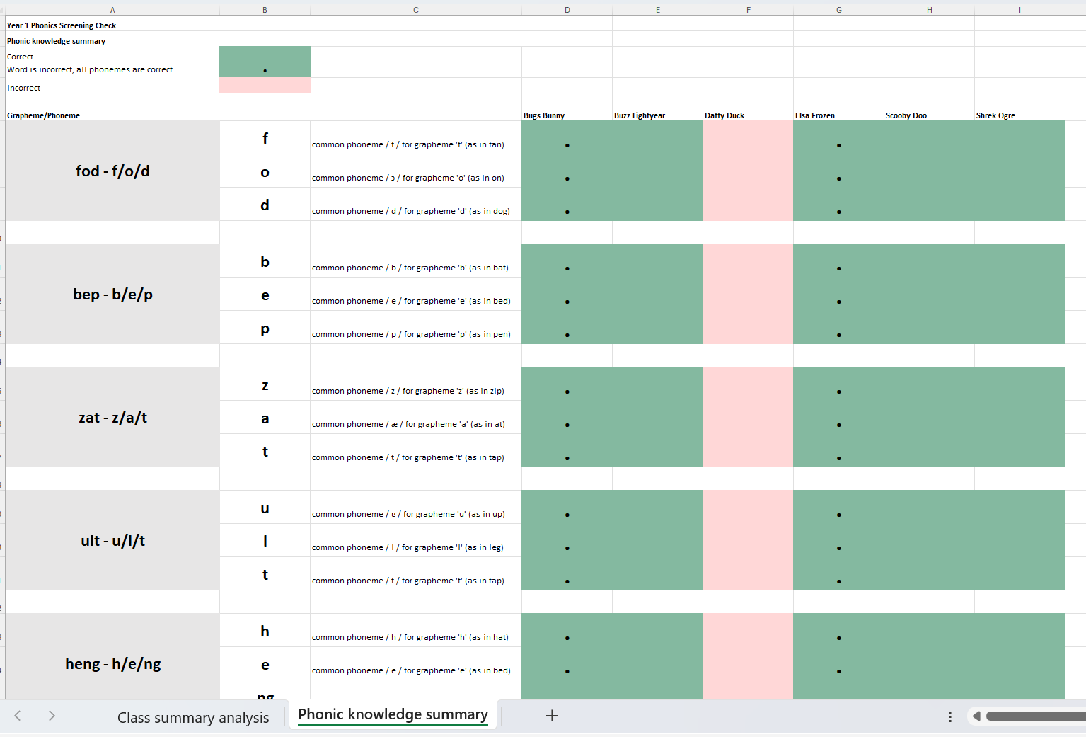Switch to Class summary analysis tab
Screen dimensions: 1086x737
[193, 717]
